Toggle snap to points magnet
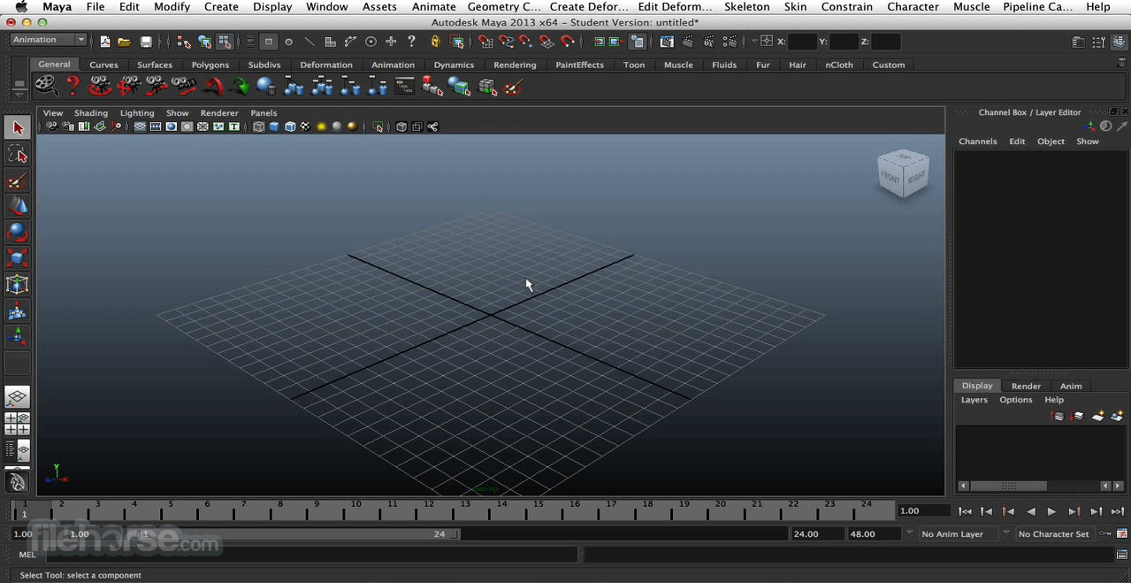Viewport: 1131px width, 583px height. [x=526, y=41]
